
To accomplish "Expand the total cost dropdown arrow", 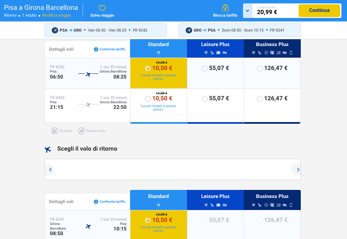I will pos(247,11).
